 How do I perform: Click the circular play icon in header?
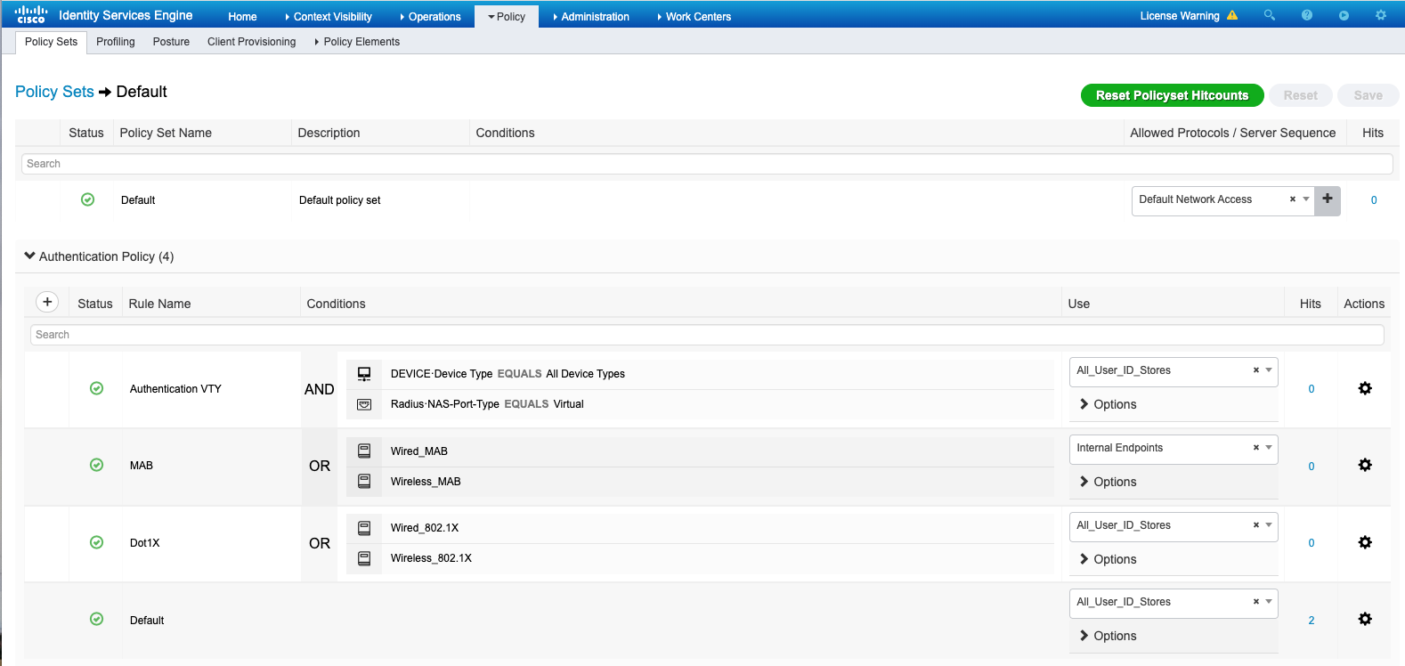pos(1344,15)
